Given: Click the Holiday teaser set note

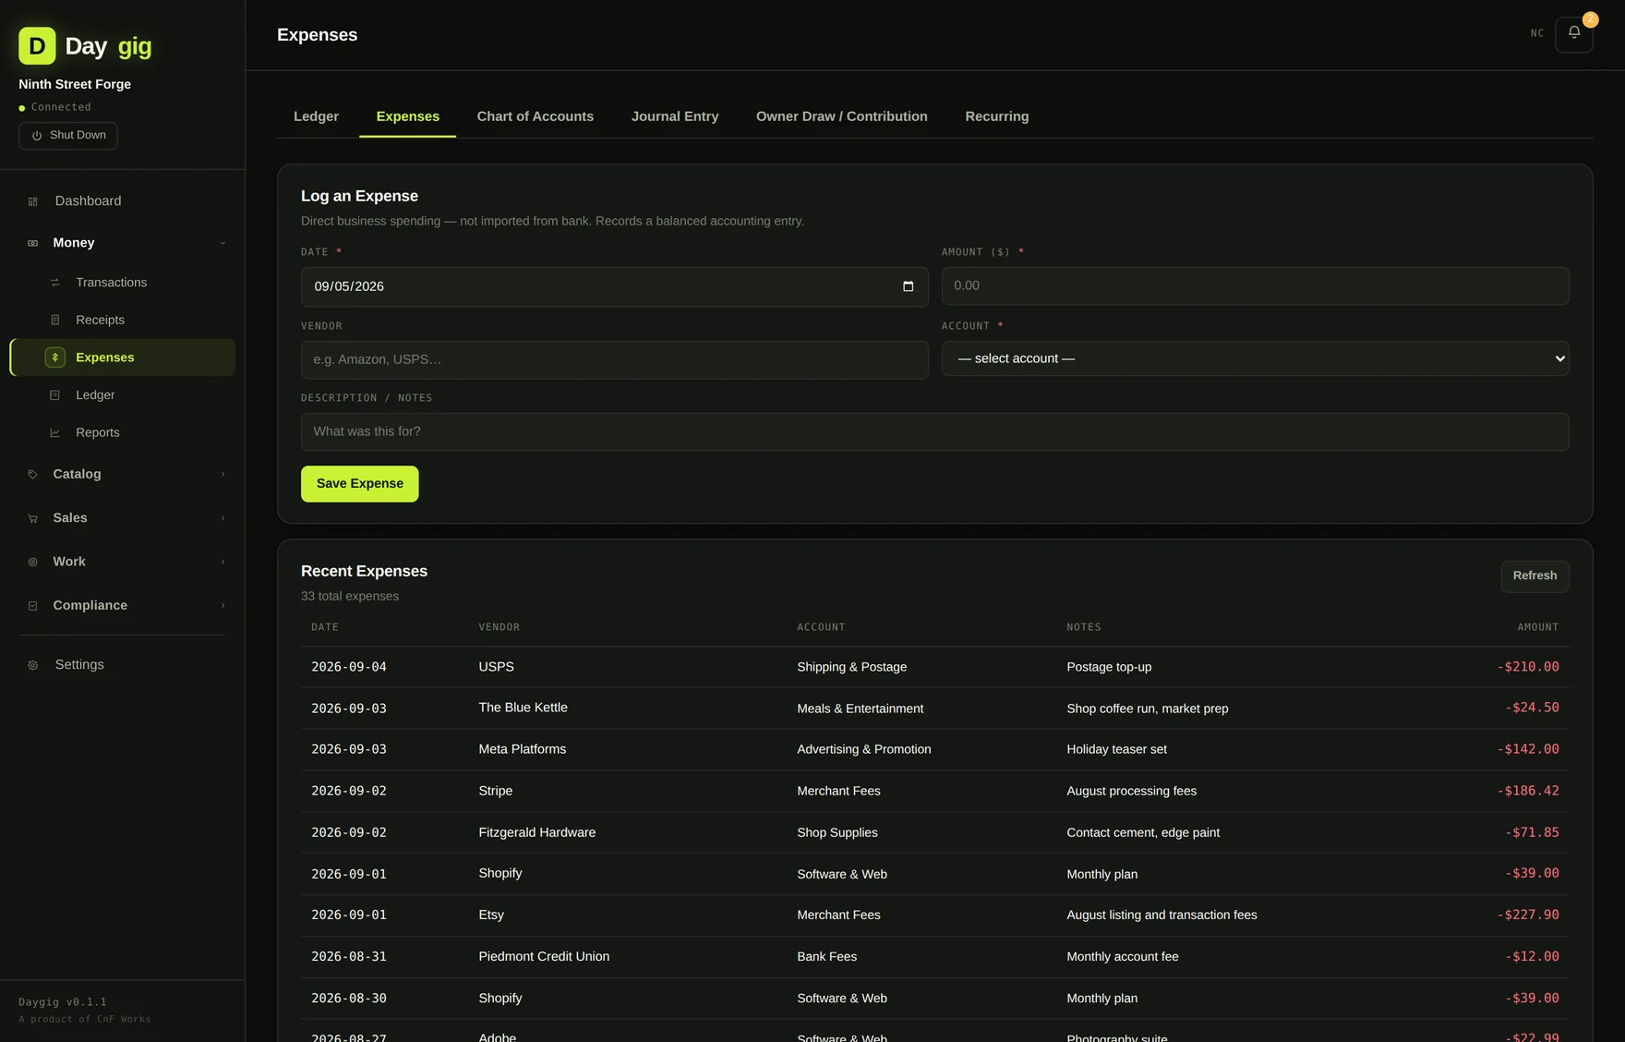Looking at the screenshot, I should [x=1116, y=749].
